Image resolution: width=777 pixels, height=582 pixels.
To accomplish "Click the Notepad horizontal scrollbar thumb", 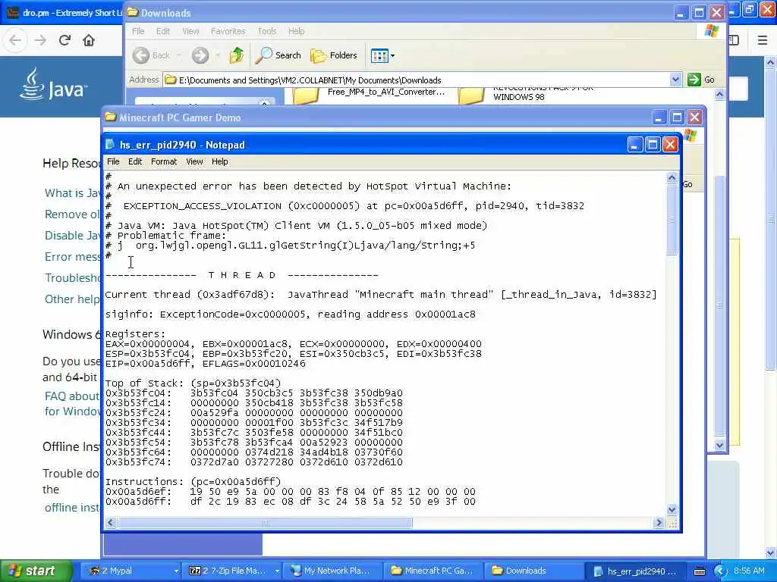I will (x=265, y=523).
